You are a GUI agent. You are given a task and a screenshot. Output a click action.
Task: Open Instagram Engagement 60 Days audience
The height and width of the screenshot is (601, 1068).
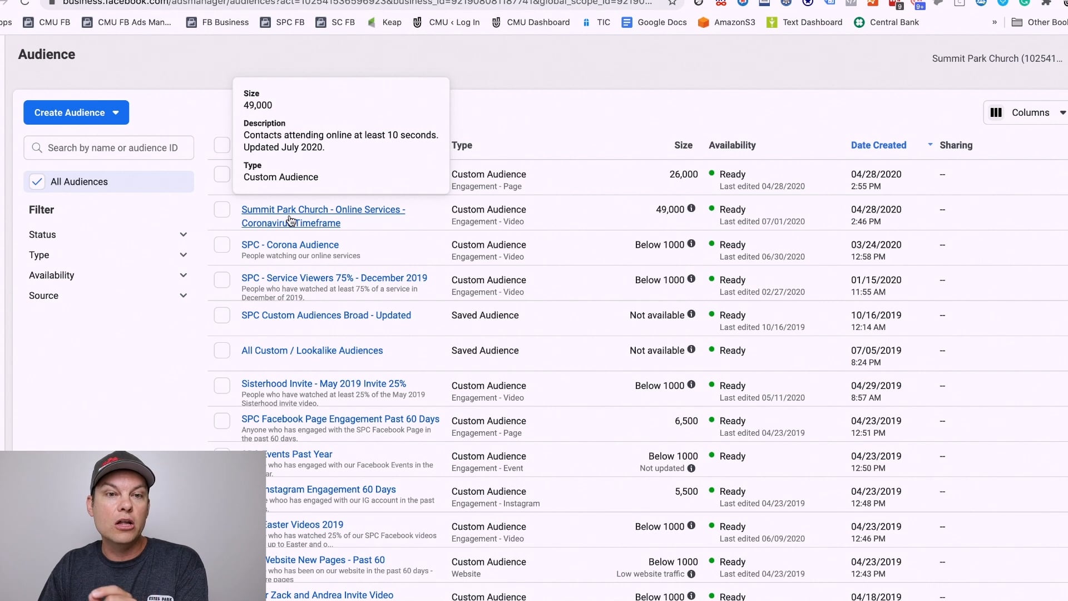coord(330,489)
